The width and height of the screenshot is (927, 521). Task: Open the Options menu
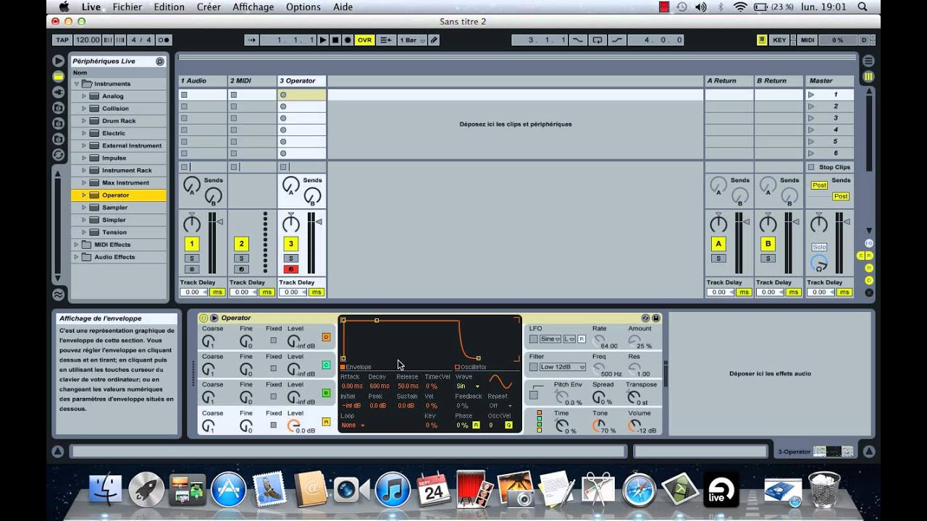click(303, 7)
